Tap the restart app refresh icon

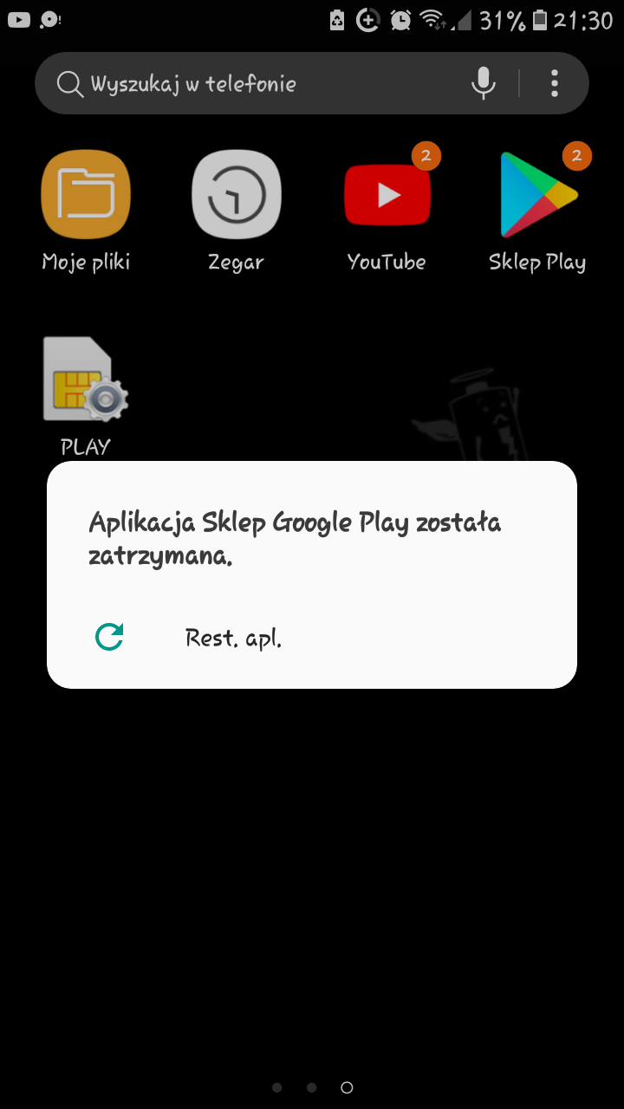(x=109, y=637)
